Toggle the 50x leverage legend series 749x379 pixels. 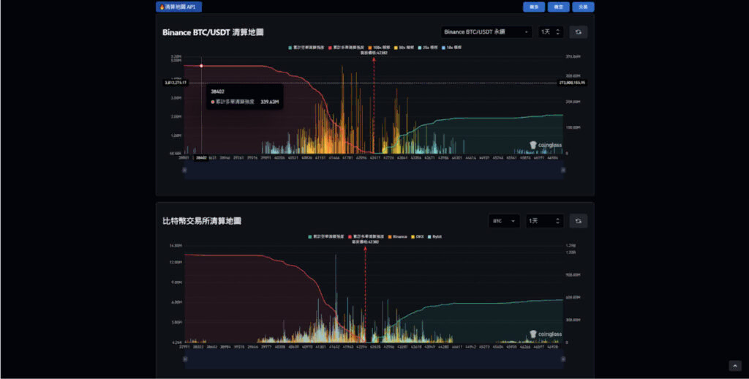(x=404, y=46)
